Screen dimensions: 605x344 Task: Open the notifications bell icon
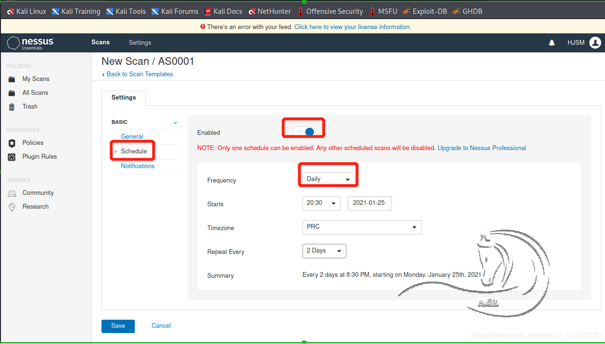coord(552,43)
